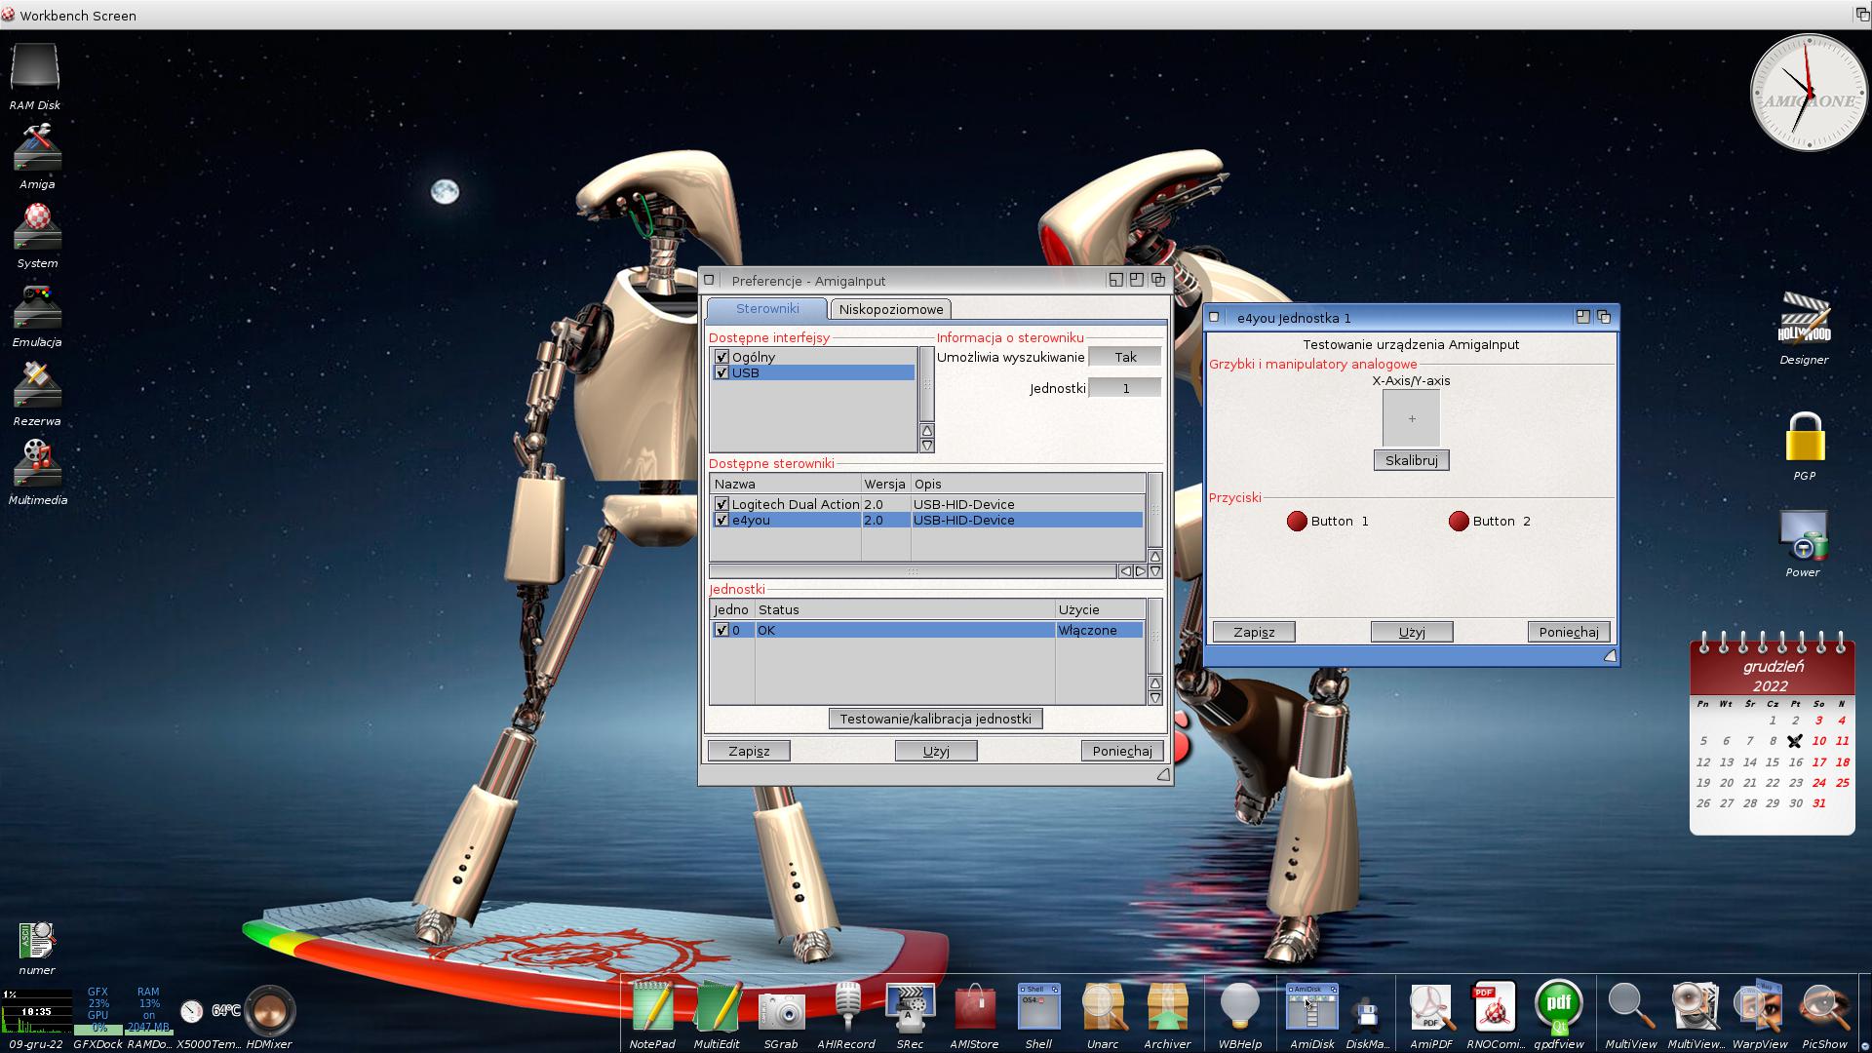Viewport: 1872px width, 1053px height.
Task: Open the System drive icon
Action: pyautogui.click(x=37, y=227)
